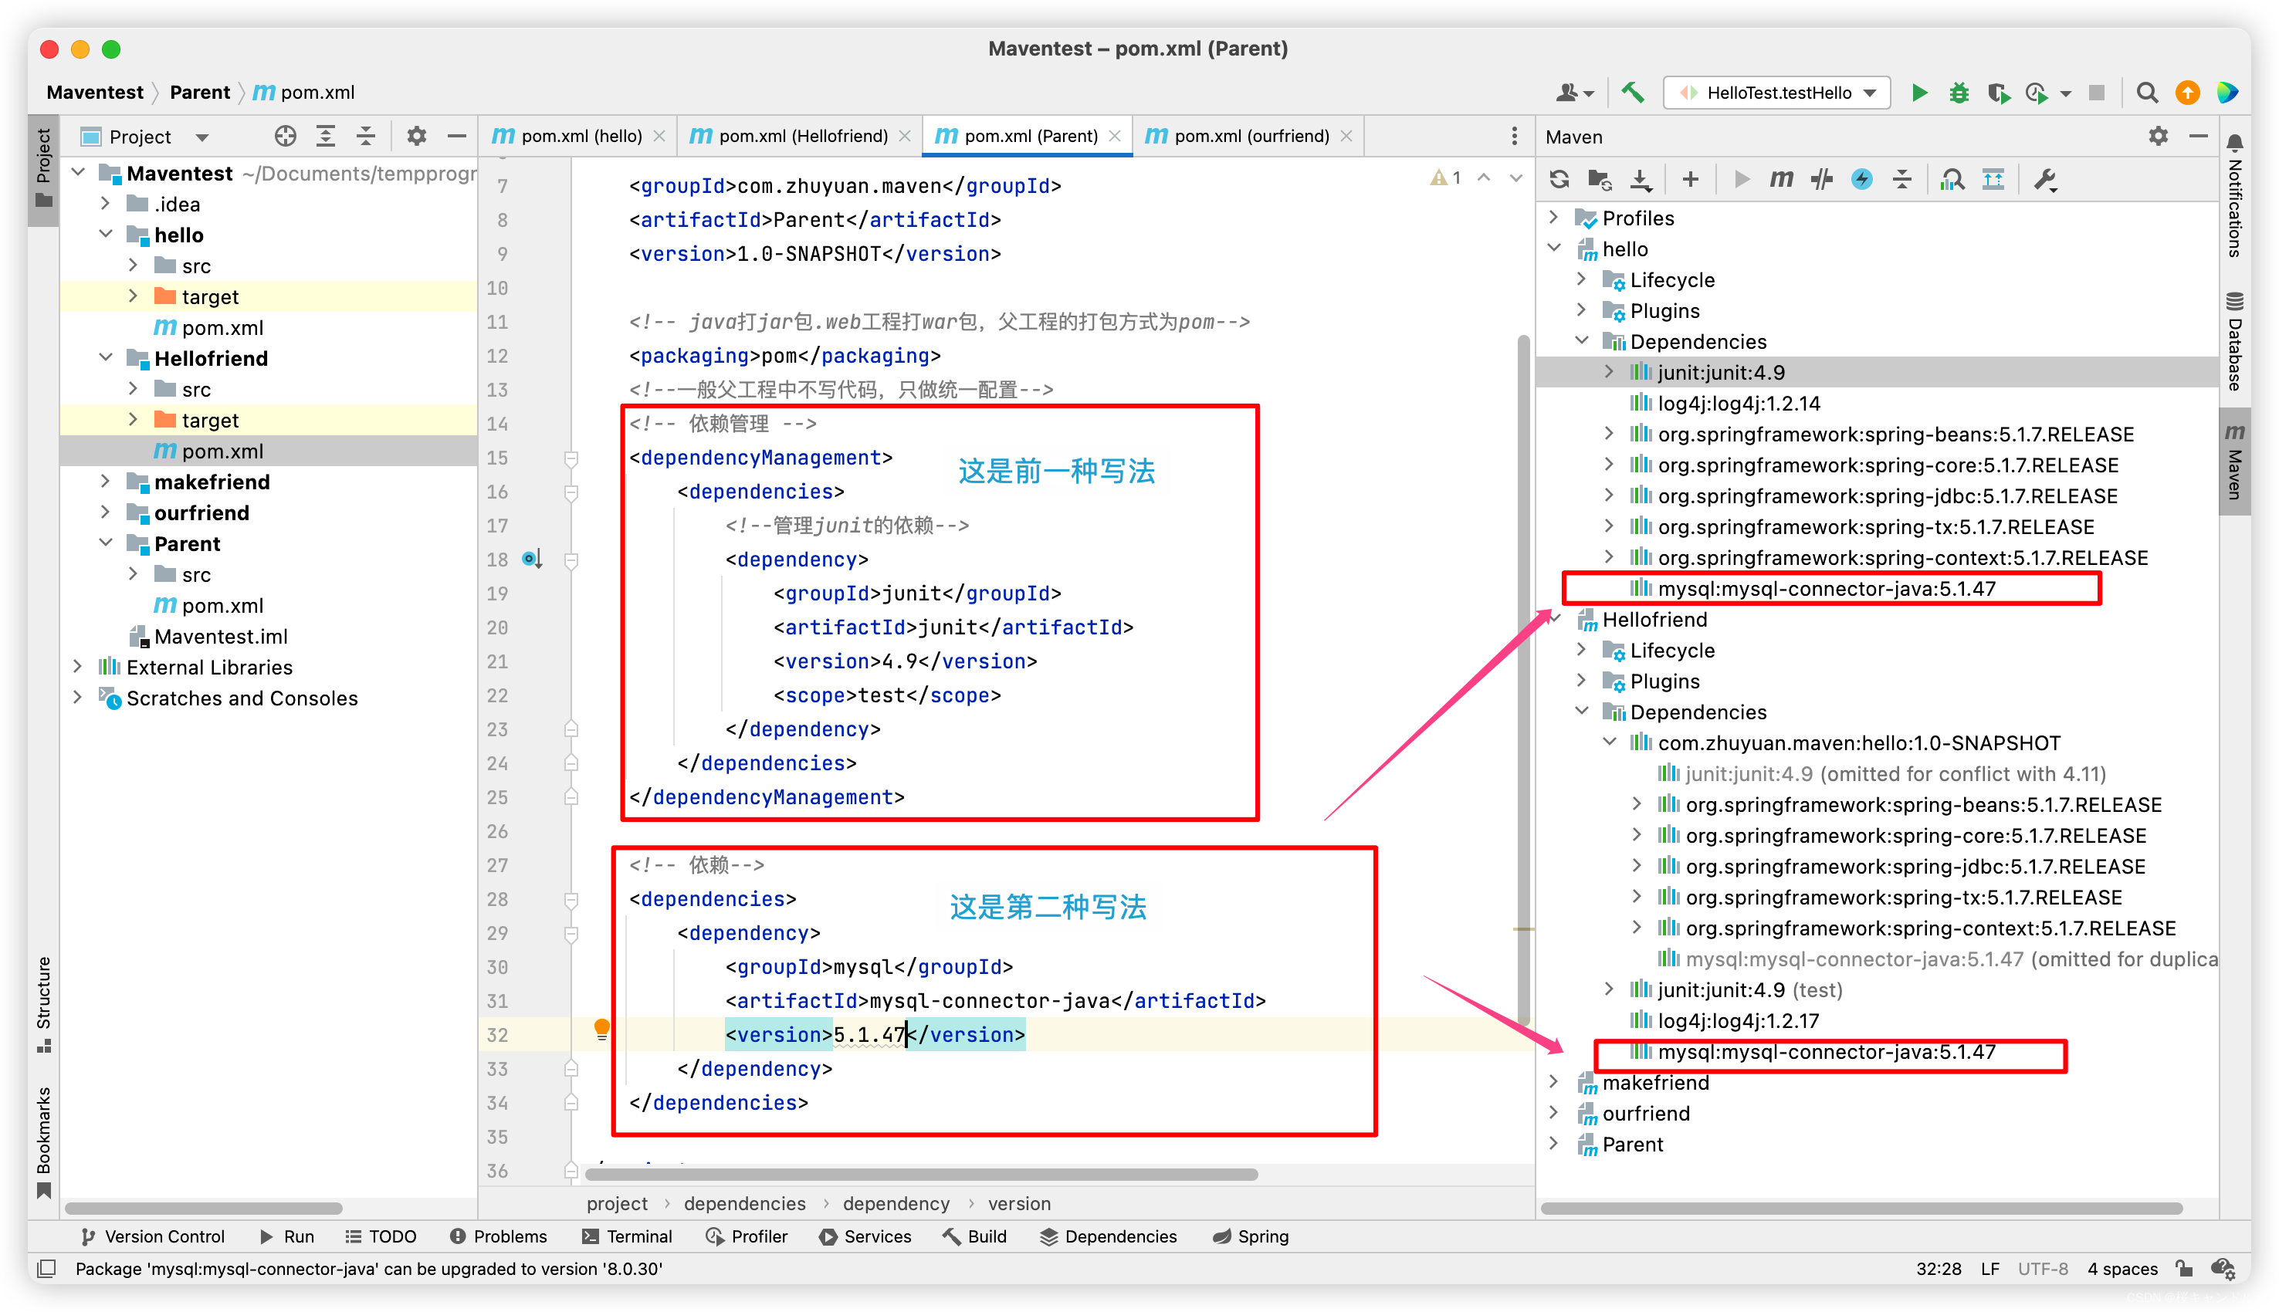Click UTF-8 encoding in status bar

[2042, 1269]
